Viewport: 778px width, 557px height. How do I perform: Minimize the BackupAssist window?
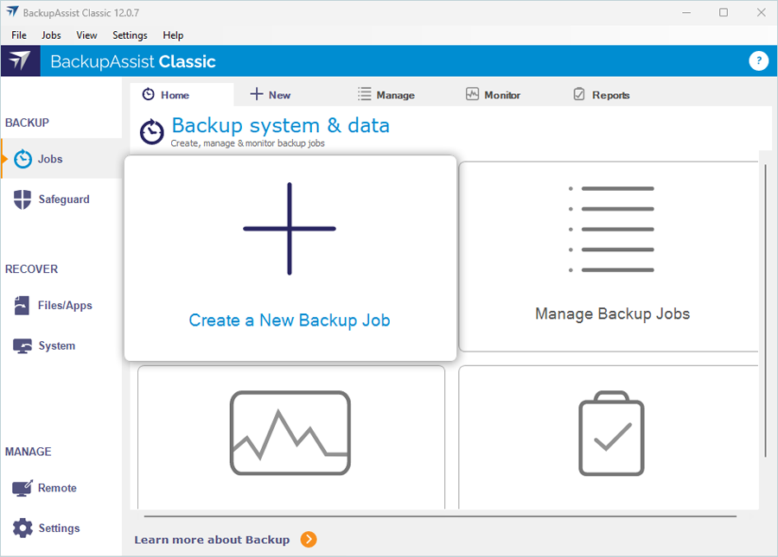[686, 12]
